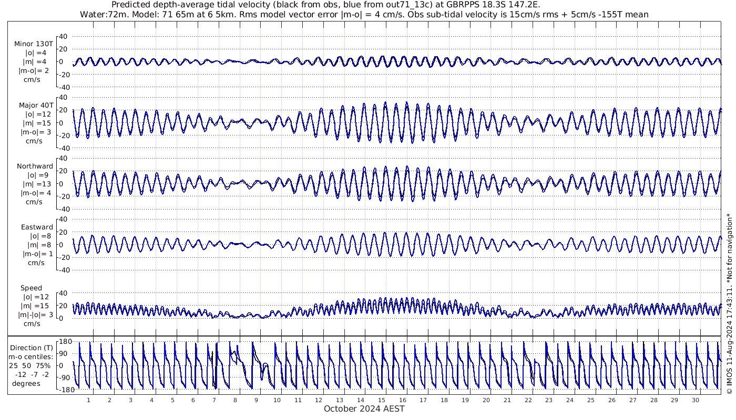Click the '|m-o|= 1' value under Eastward
736x420 pixels.
point(35,254)
